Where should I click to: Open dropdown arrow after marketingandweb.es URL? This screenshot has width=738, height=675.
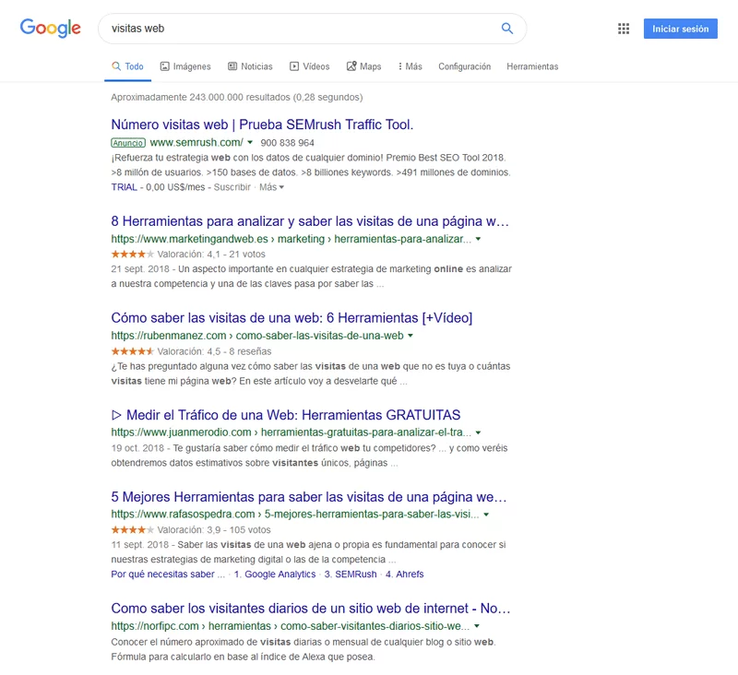478,239
